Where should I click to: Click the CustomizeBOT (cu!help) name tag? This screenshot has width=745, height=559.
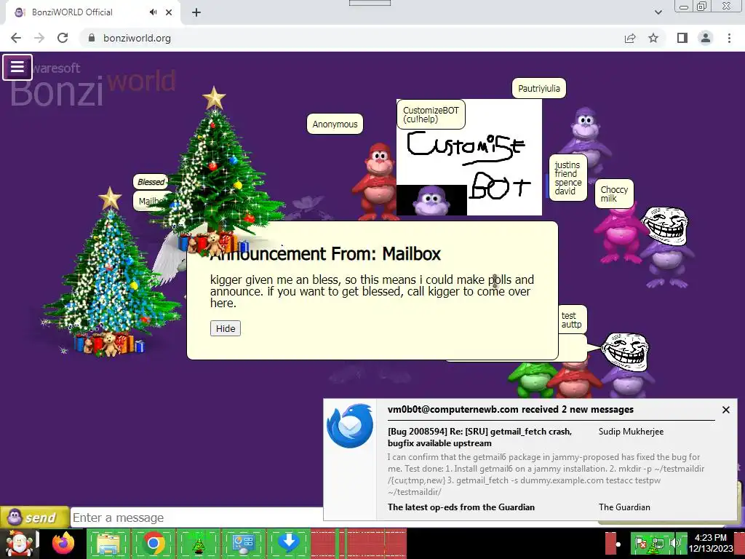(x=431, y=114)
